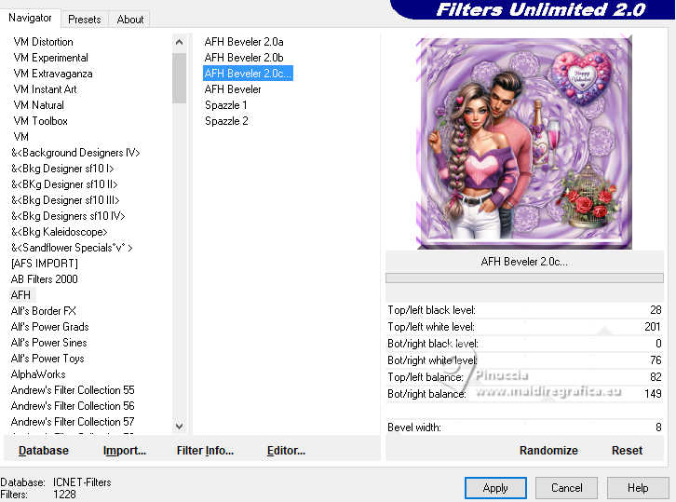Cancel the filter dialog
Viewport: 676px width, 502px height.
(566, 488)
